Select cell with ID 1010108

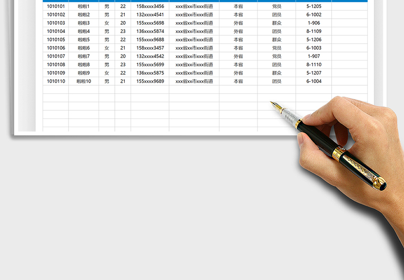(x=56, y=65)
